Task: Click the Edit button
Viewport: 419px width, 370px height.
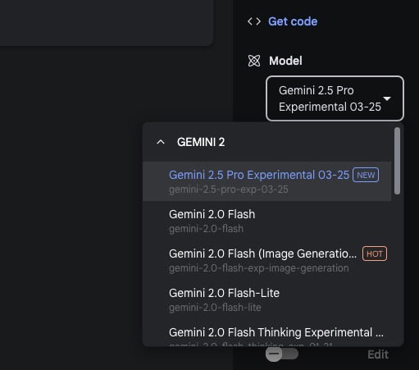Action: (378, 354)
